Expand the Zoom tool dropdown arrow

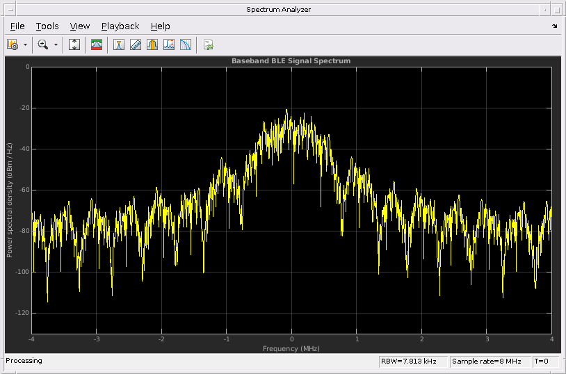(x=56, y=44)
